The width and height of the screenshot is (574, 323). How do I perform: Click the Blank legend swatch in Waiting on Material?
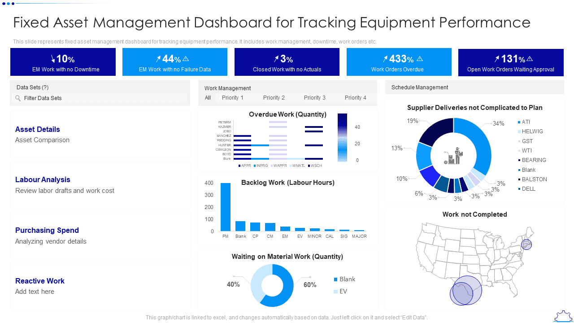tap(335, 279)
